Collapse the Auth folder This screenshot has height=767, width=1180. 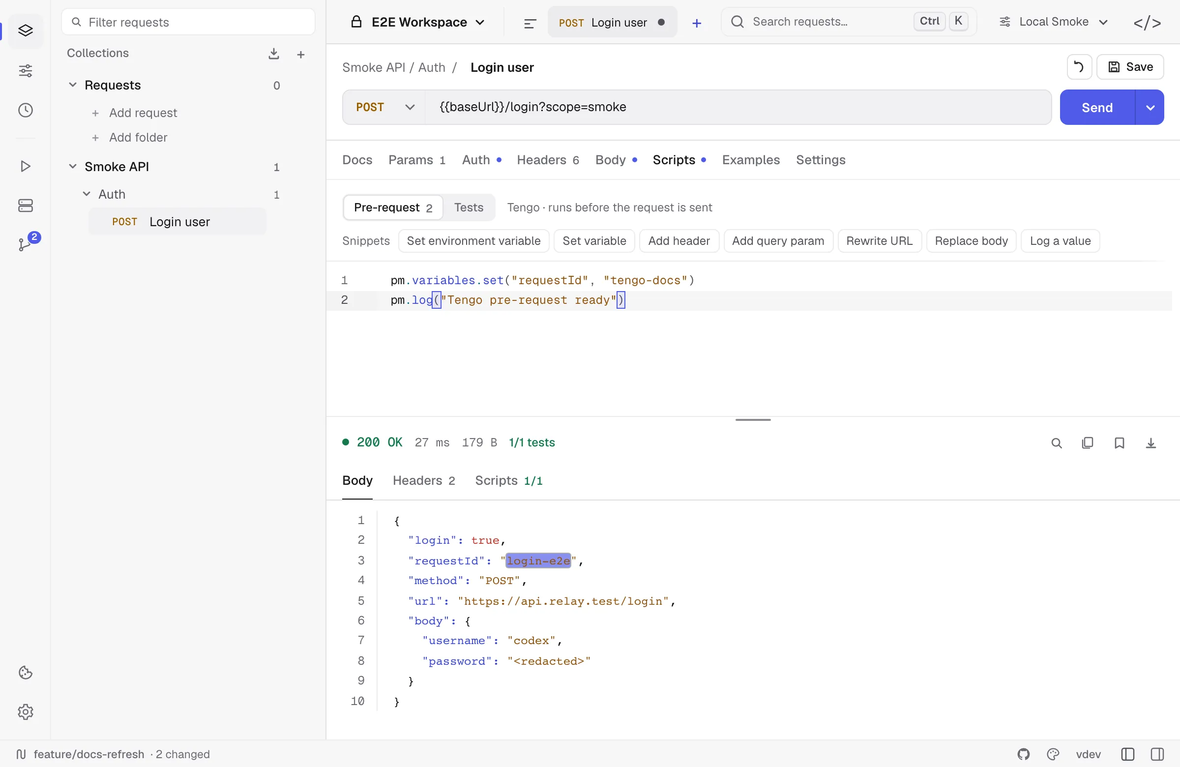coord(86,194)
